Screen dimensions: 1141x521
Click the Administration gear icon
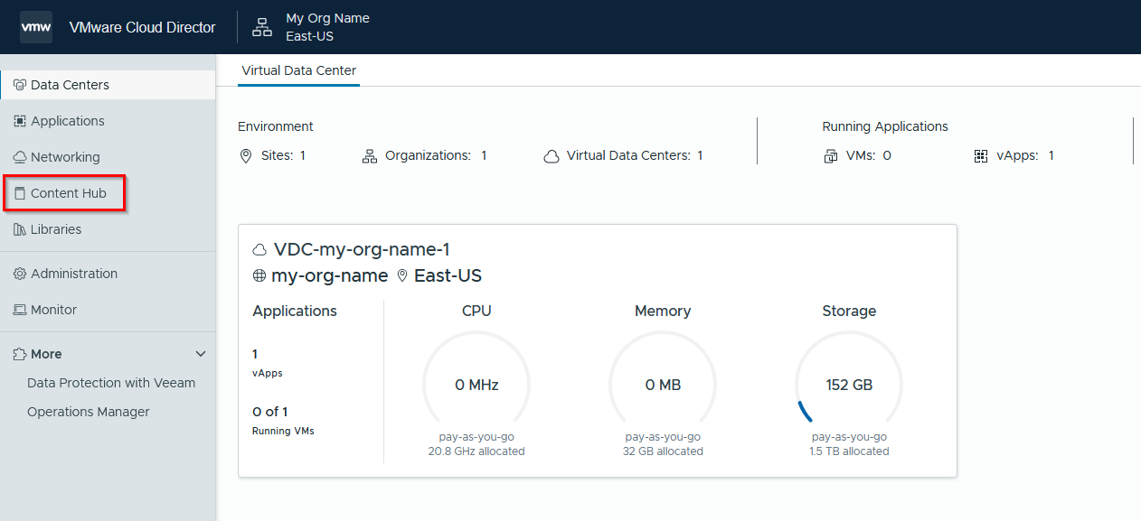[20, 274]
